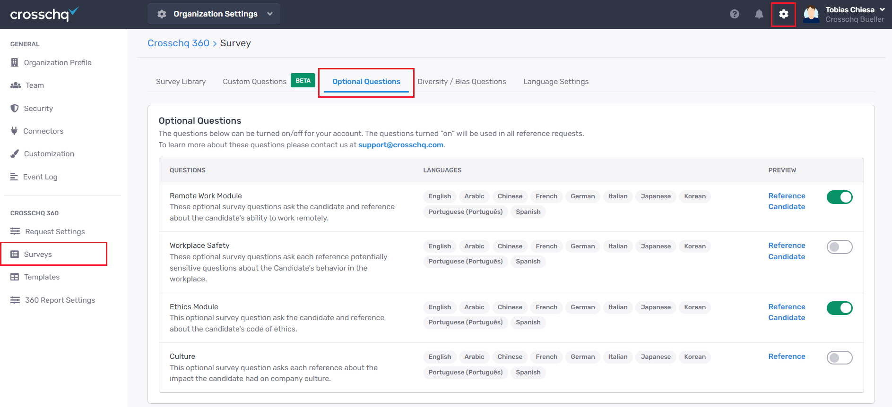Click the French tag in Remote Work row
The image size is (892, 407).
(x=546, y=196)
